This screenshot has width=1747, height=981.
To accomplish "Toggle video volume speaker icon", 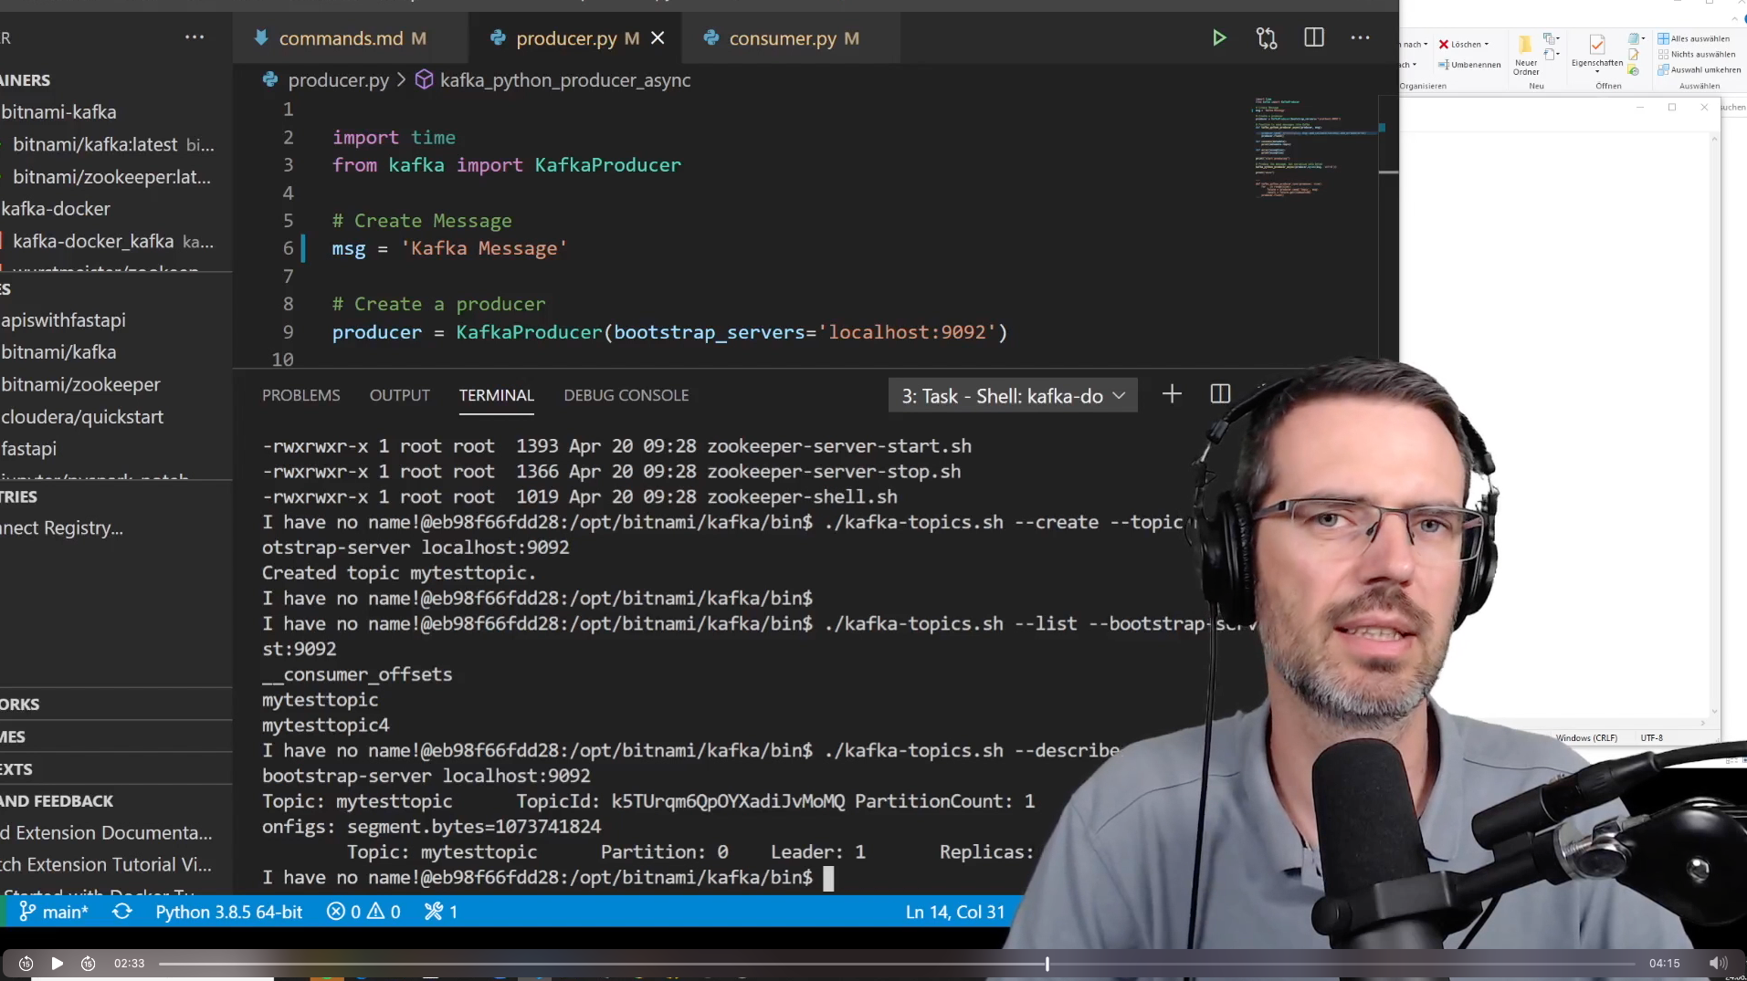I will pyautogui.click(x=1717, y=963).
